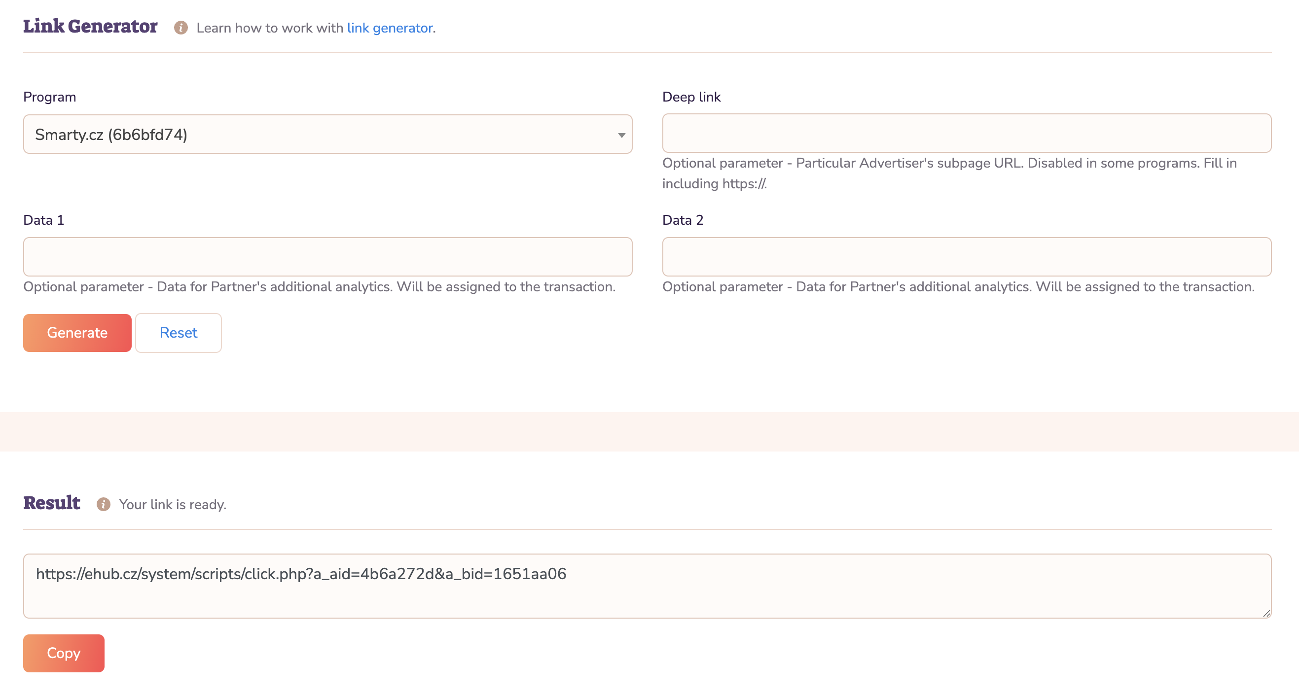
Task: Focus the Data 1 input field
Action: (328, 256)
